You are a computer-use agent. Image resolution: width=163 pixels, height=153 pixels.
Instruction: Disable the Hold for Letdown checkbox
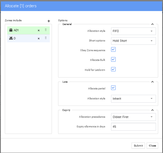click(113, 69)
